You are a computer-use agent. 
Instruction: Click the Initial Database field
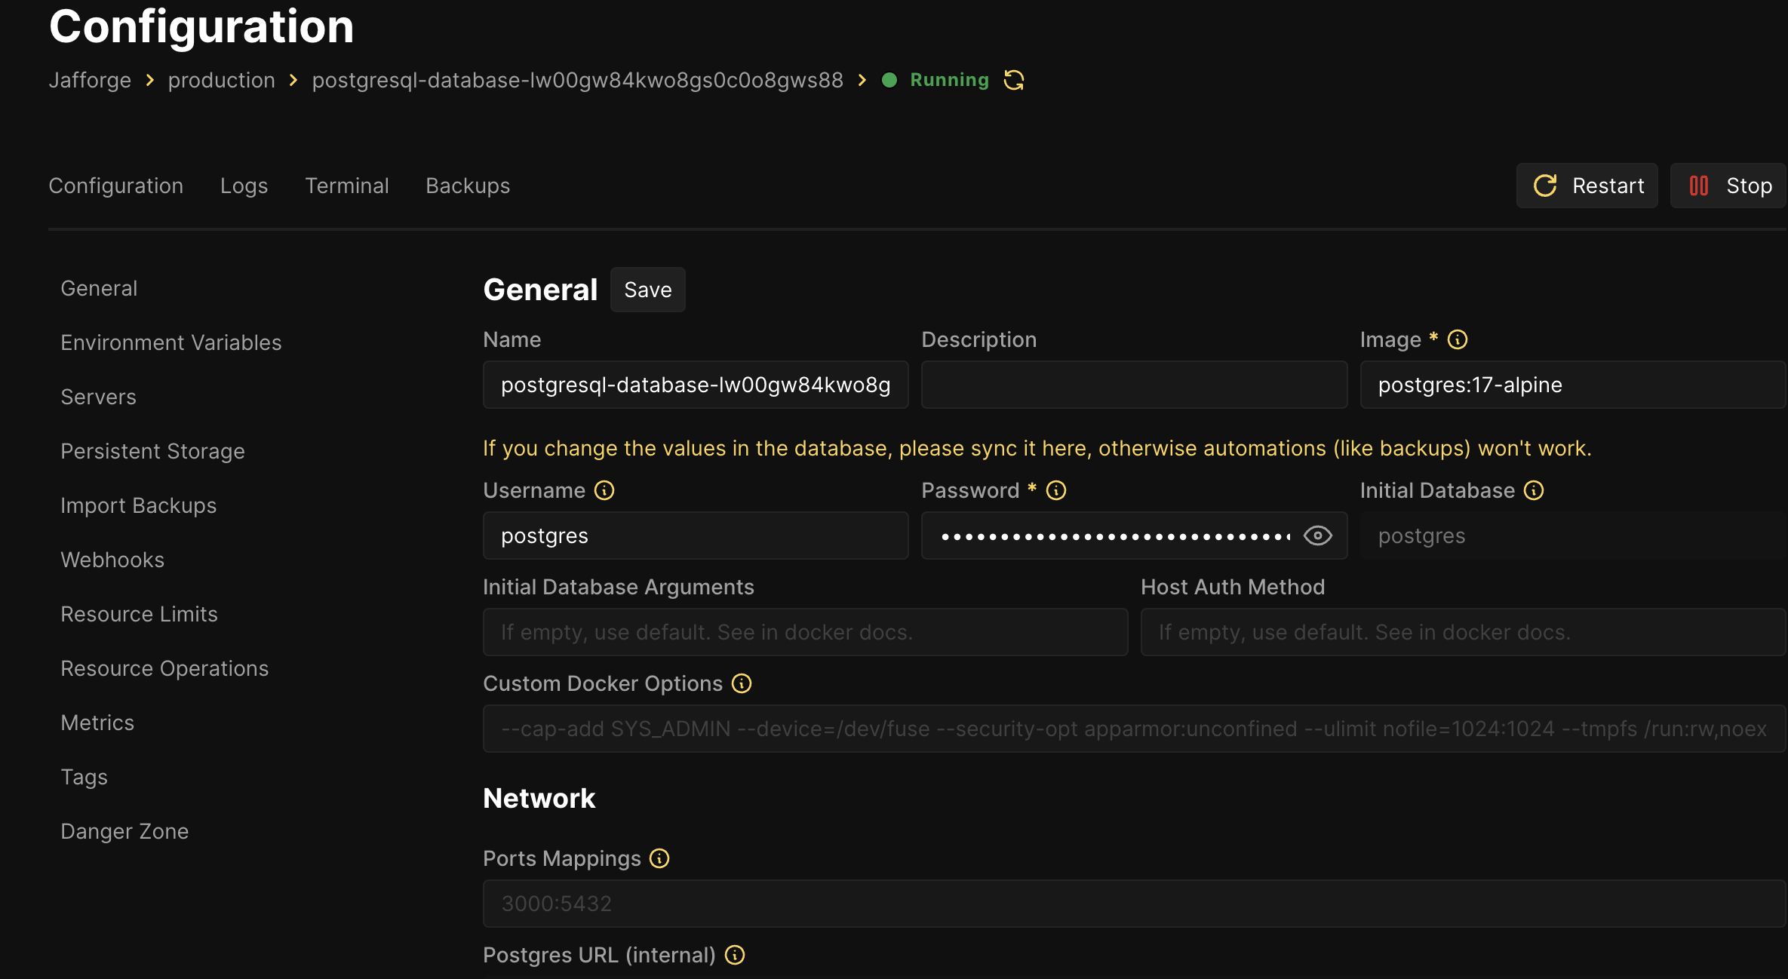point(1573,536)
